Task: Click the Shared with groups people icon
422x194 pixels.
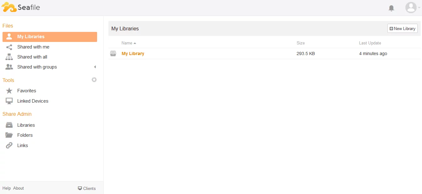Action: 9,67
